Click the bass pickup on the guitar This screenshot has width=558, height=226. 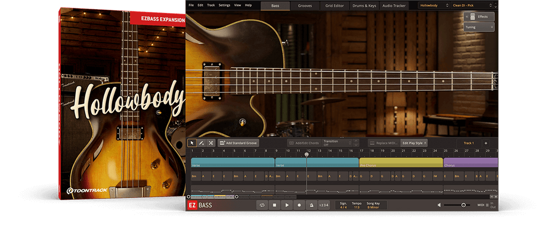(213, 81)
